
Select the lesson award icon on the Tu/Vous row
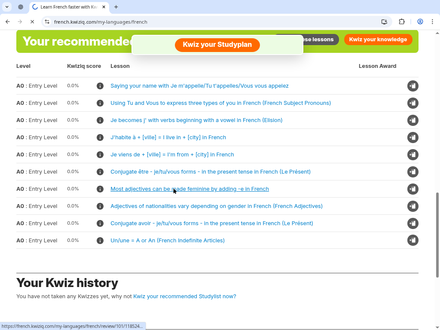(412, 103)
